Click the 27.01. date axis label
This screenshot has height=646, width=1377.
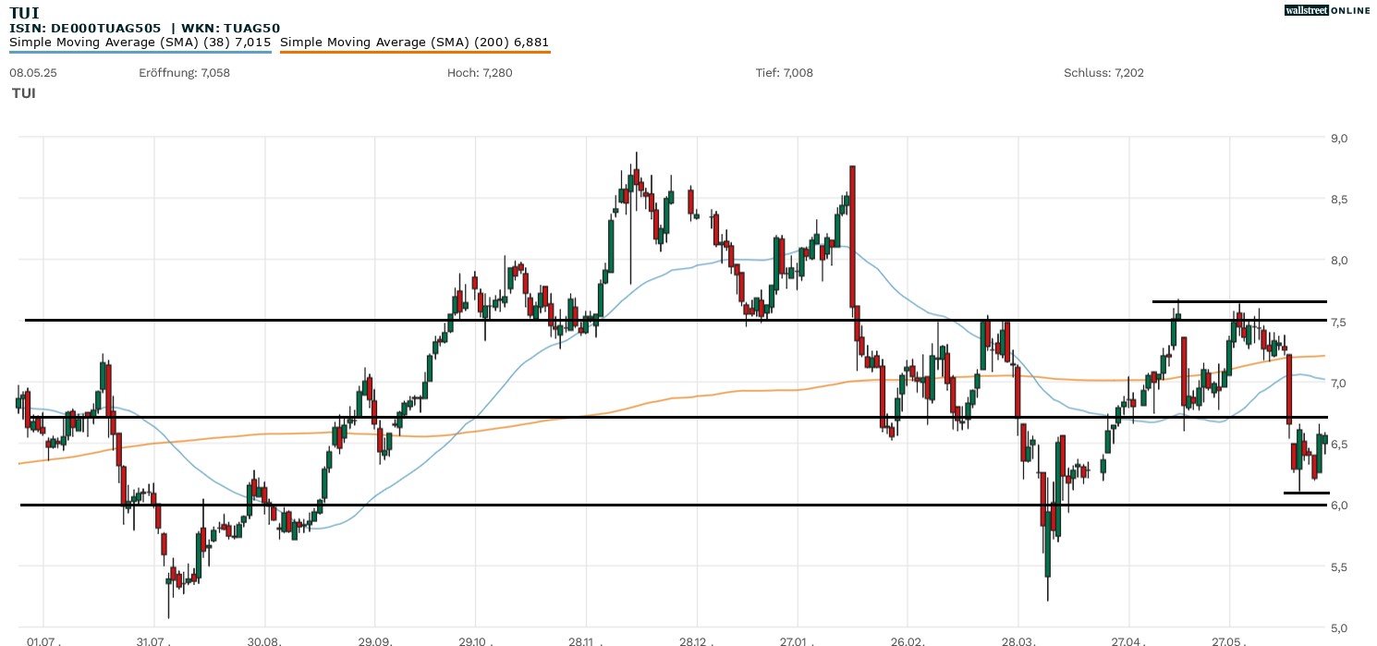coord(796,640)
